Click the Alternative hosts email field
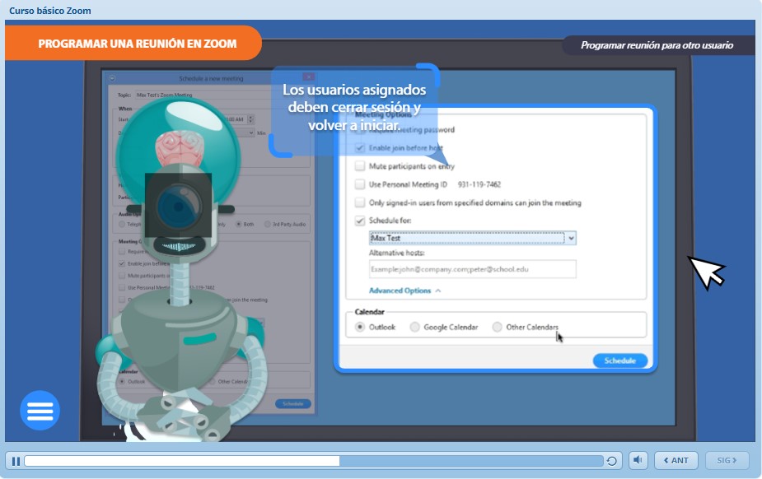 [x=472, y=270]
